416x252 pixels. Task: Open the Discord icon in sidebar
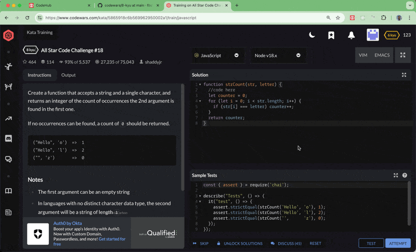[x=8, y=139]
